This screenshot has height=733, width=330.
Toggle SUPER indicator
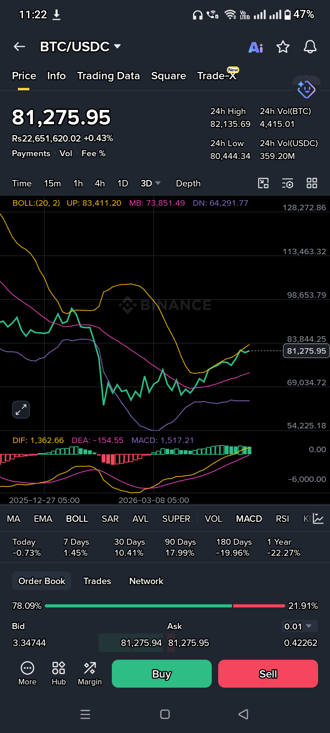pyautogui.click(x=176, y=519)
